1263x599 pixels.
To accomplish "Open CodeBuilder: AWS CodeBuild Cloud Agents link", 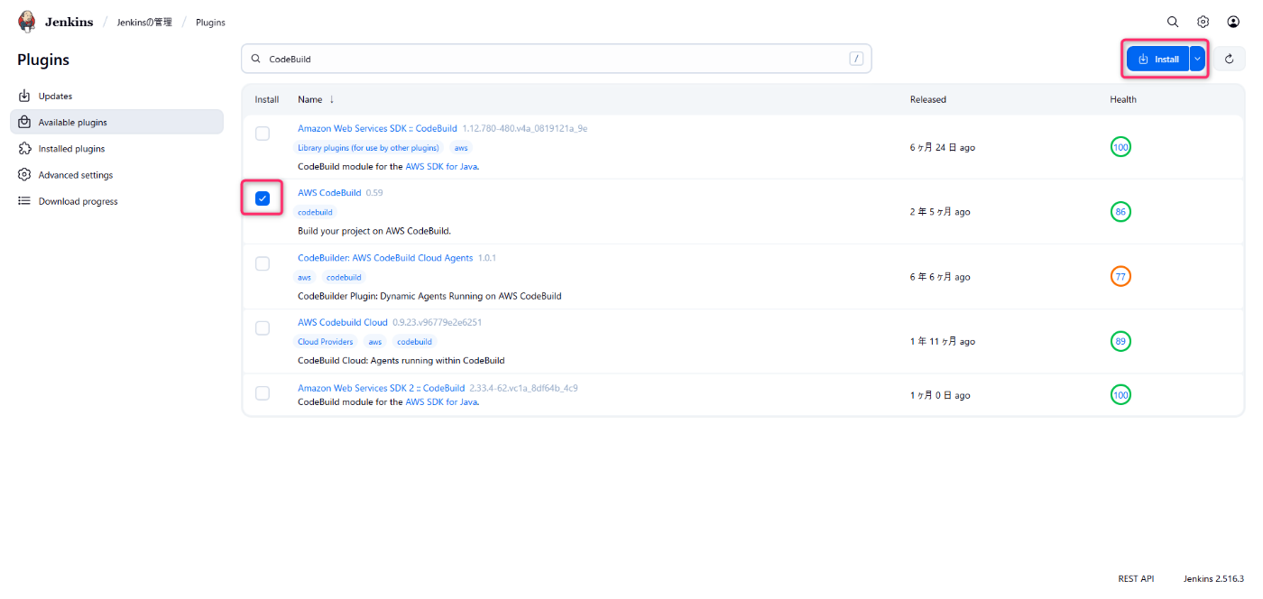I will point(385,257).
